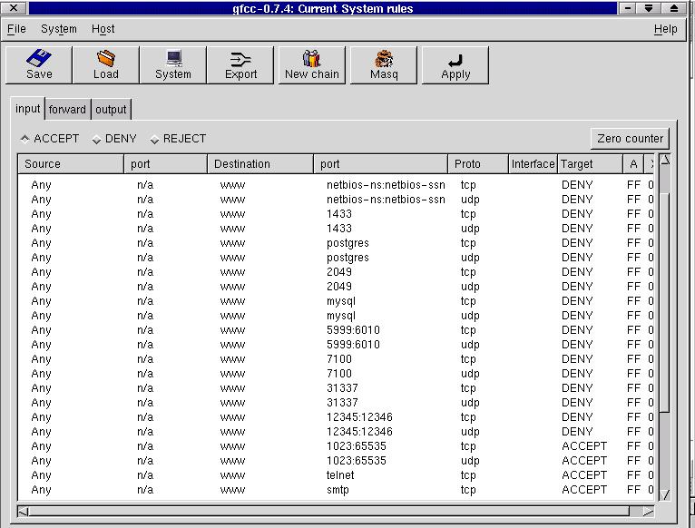The image size is (695, 528).
Task: Click the vertical scrollbar down arrow
Action: pos(665,494)
